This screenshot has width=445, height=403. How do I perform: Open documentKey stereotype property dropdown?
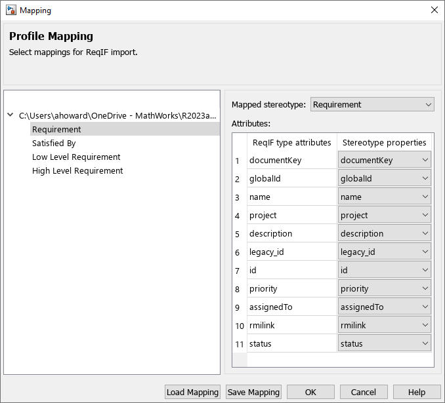coord(384,160)
